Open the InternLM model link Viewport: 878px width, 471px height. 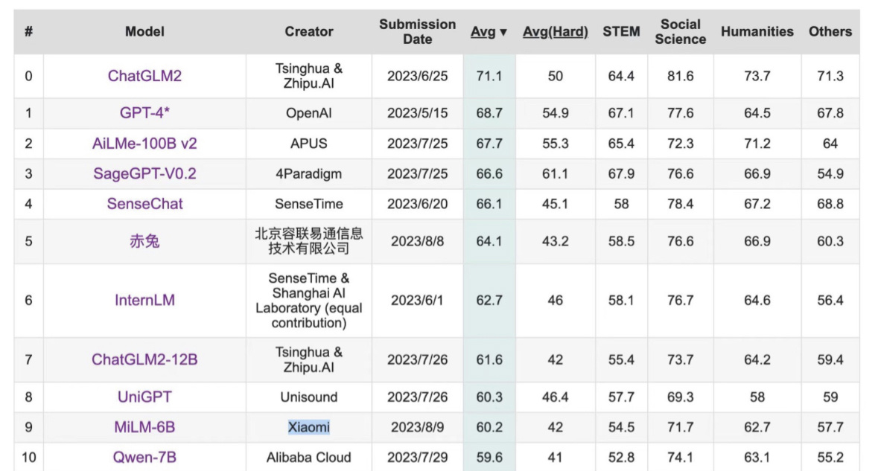tap(143, 300)
